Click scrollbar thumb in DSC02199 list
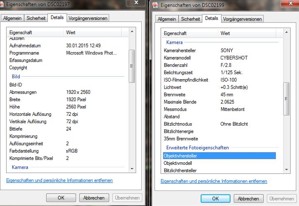 click(x=286, y=99)
